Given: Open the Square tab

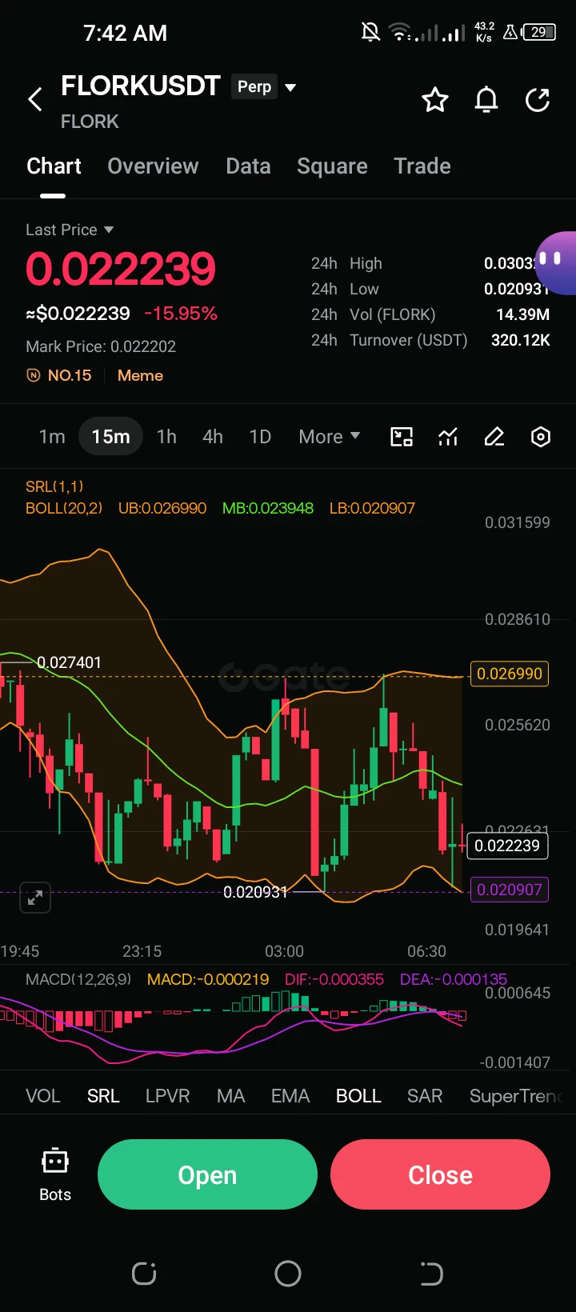Looking at the screenshot, I should [x=332, y=166].
